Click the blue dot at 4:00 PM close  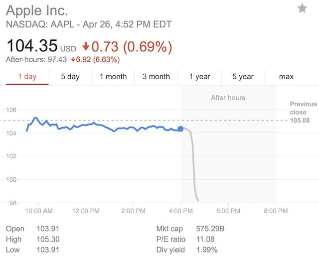[x=180, y=129]
